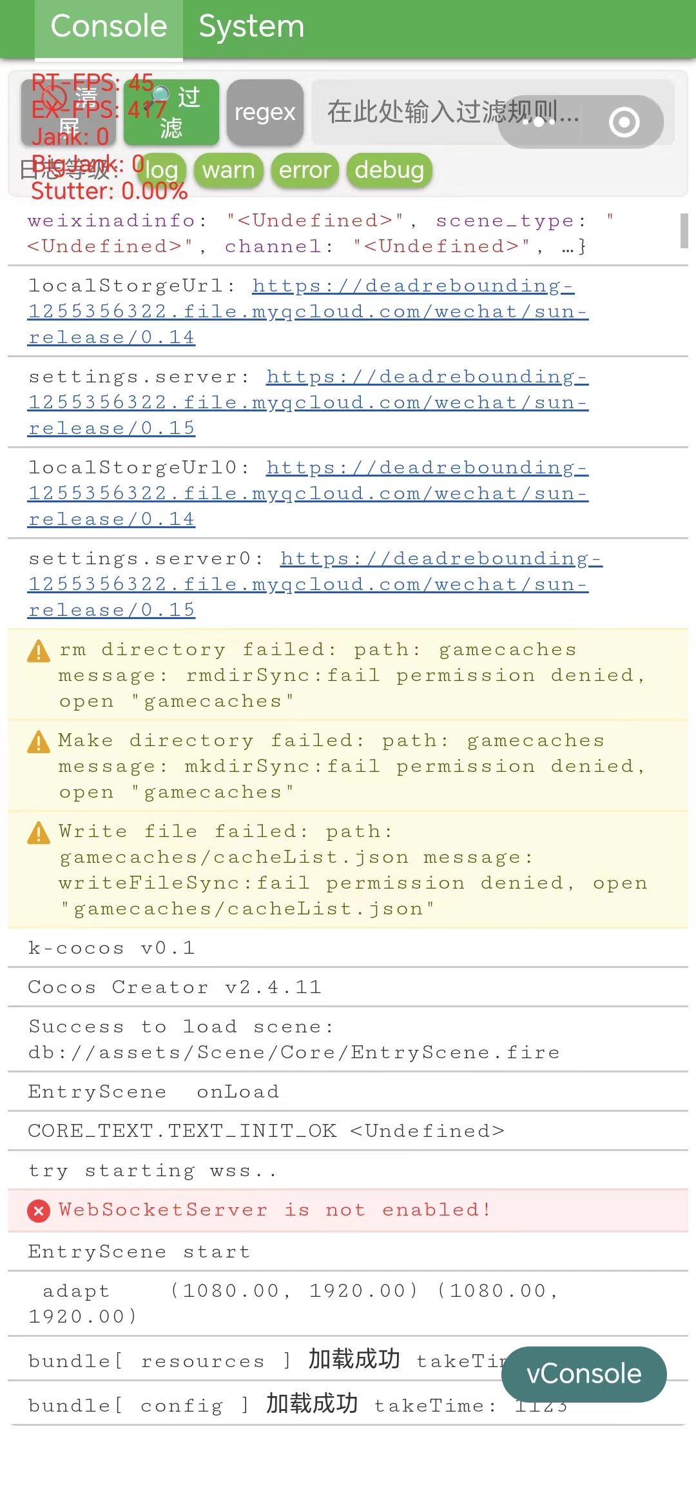Open the settings.server0 URL link
The width and height of the screenshot is (696, 1509).
[x=307, y=584]
